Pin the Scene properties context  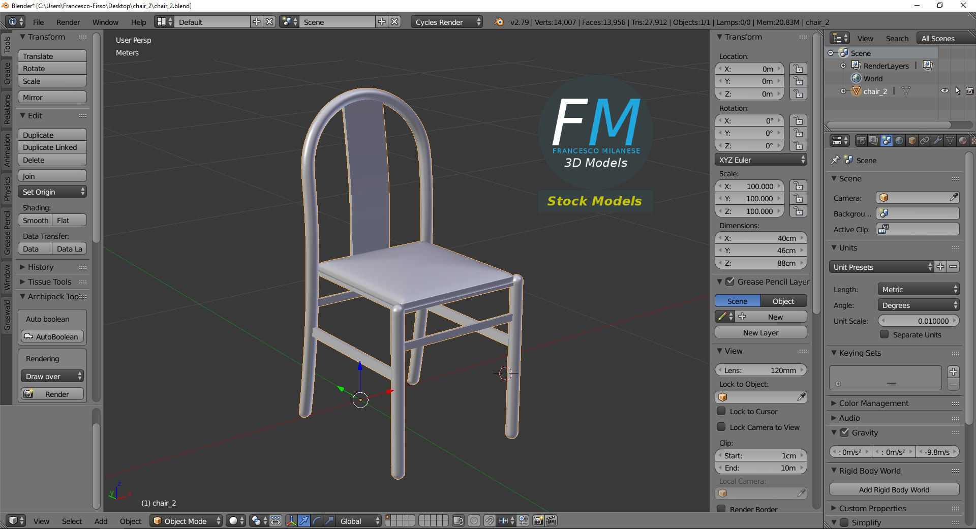pos(835,160)
